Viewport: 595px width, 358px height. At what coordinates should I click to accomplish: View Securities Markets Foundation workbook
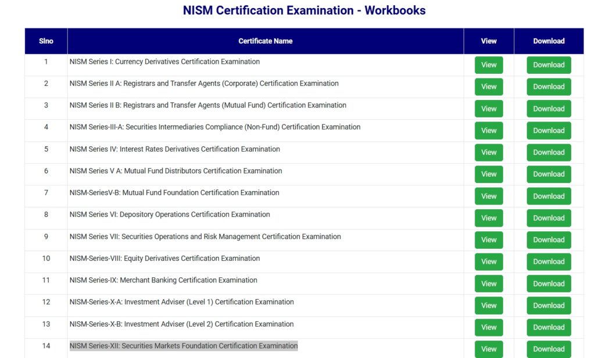coord(489,349)
